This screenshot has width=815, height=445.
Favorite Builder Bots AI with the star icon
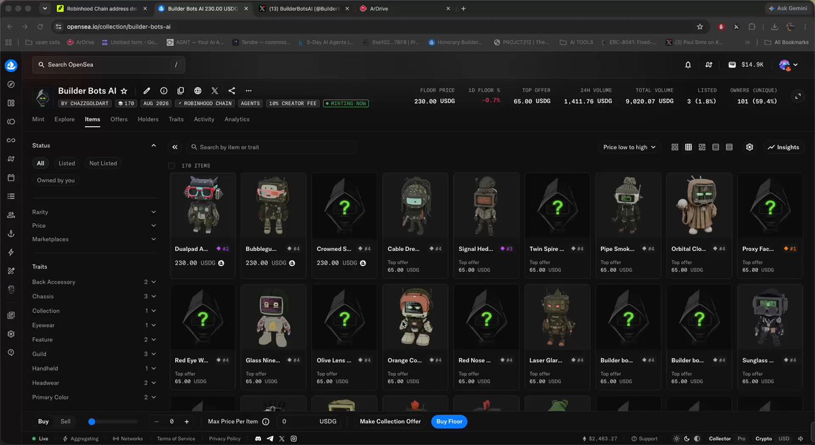124,91
